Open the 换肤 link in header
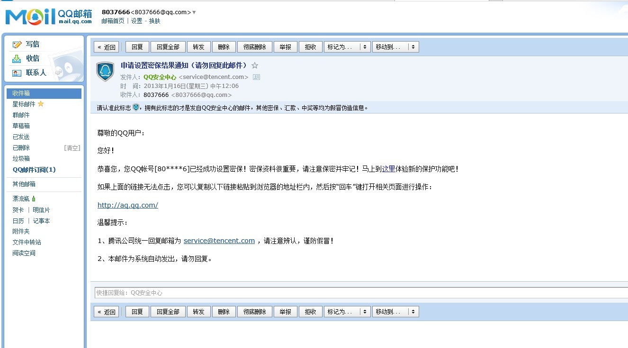 (x=154, y=21)
